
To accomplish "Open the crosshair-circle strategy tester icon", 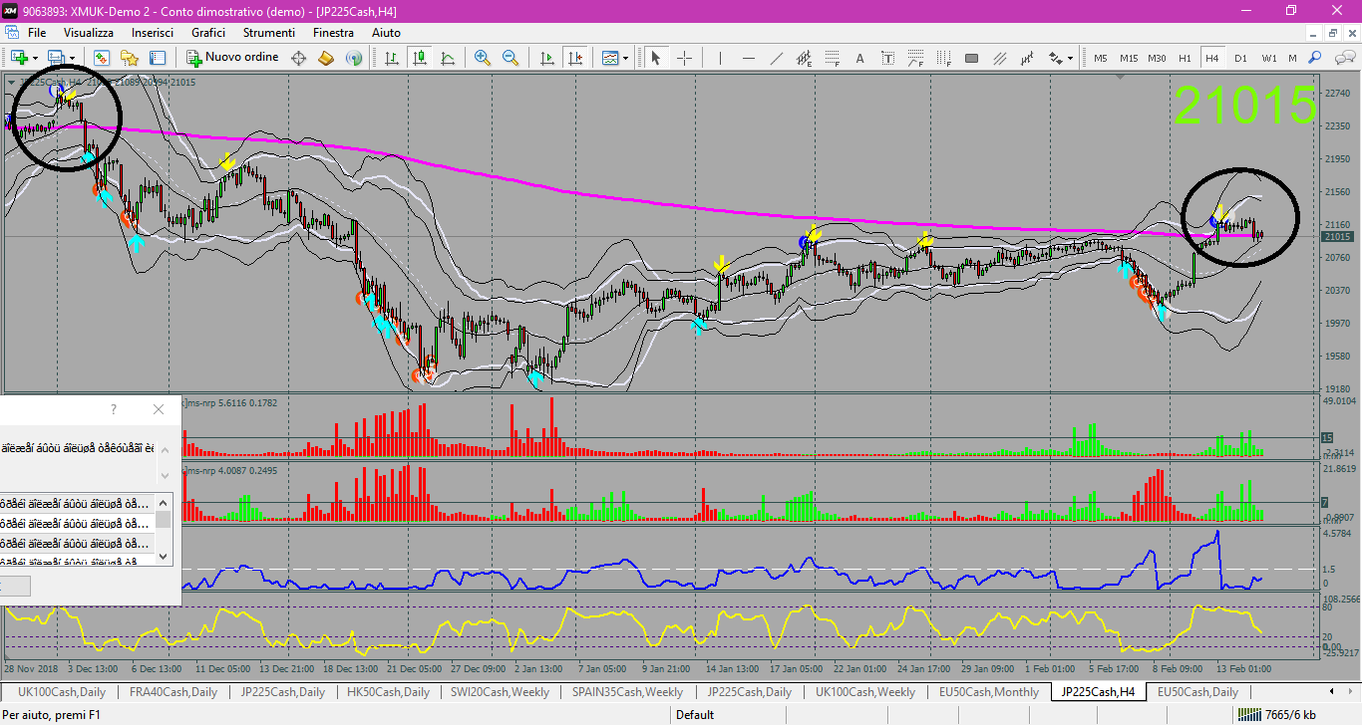I will click(298, 58).
